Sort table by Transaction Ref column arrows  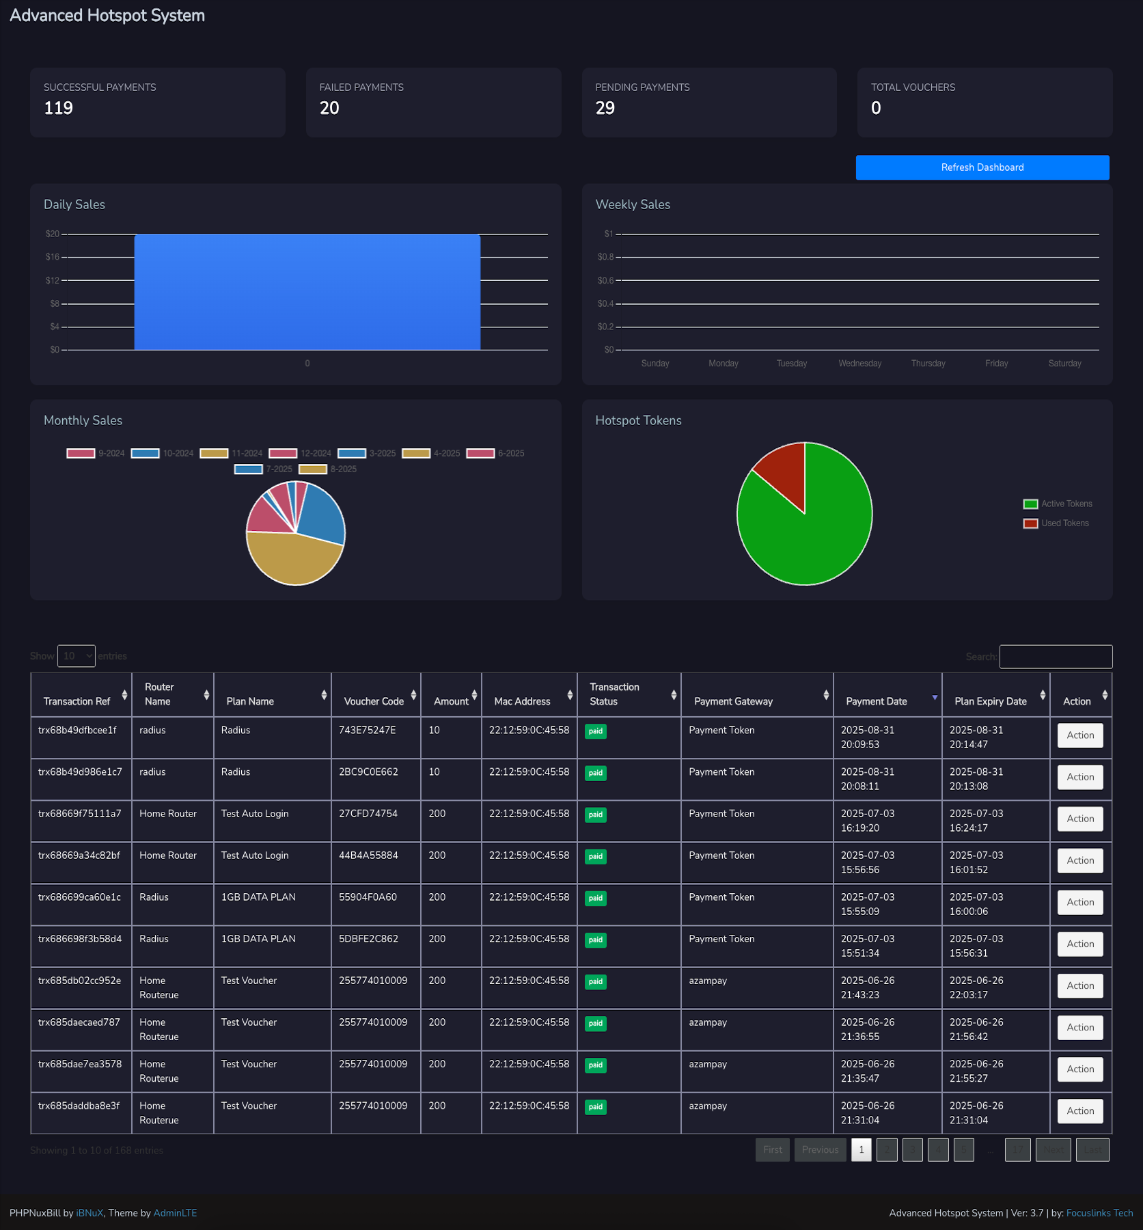point(124,695)
